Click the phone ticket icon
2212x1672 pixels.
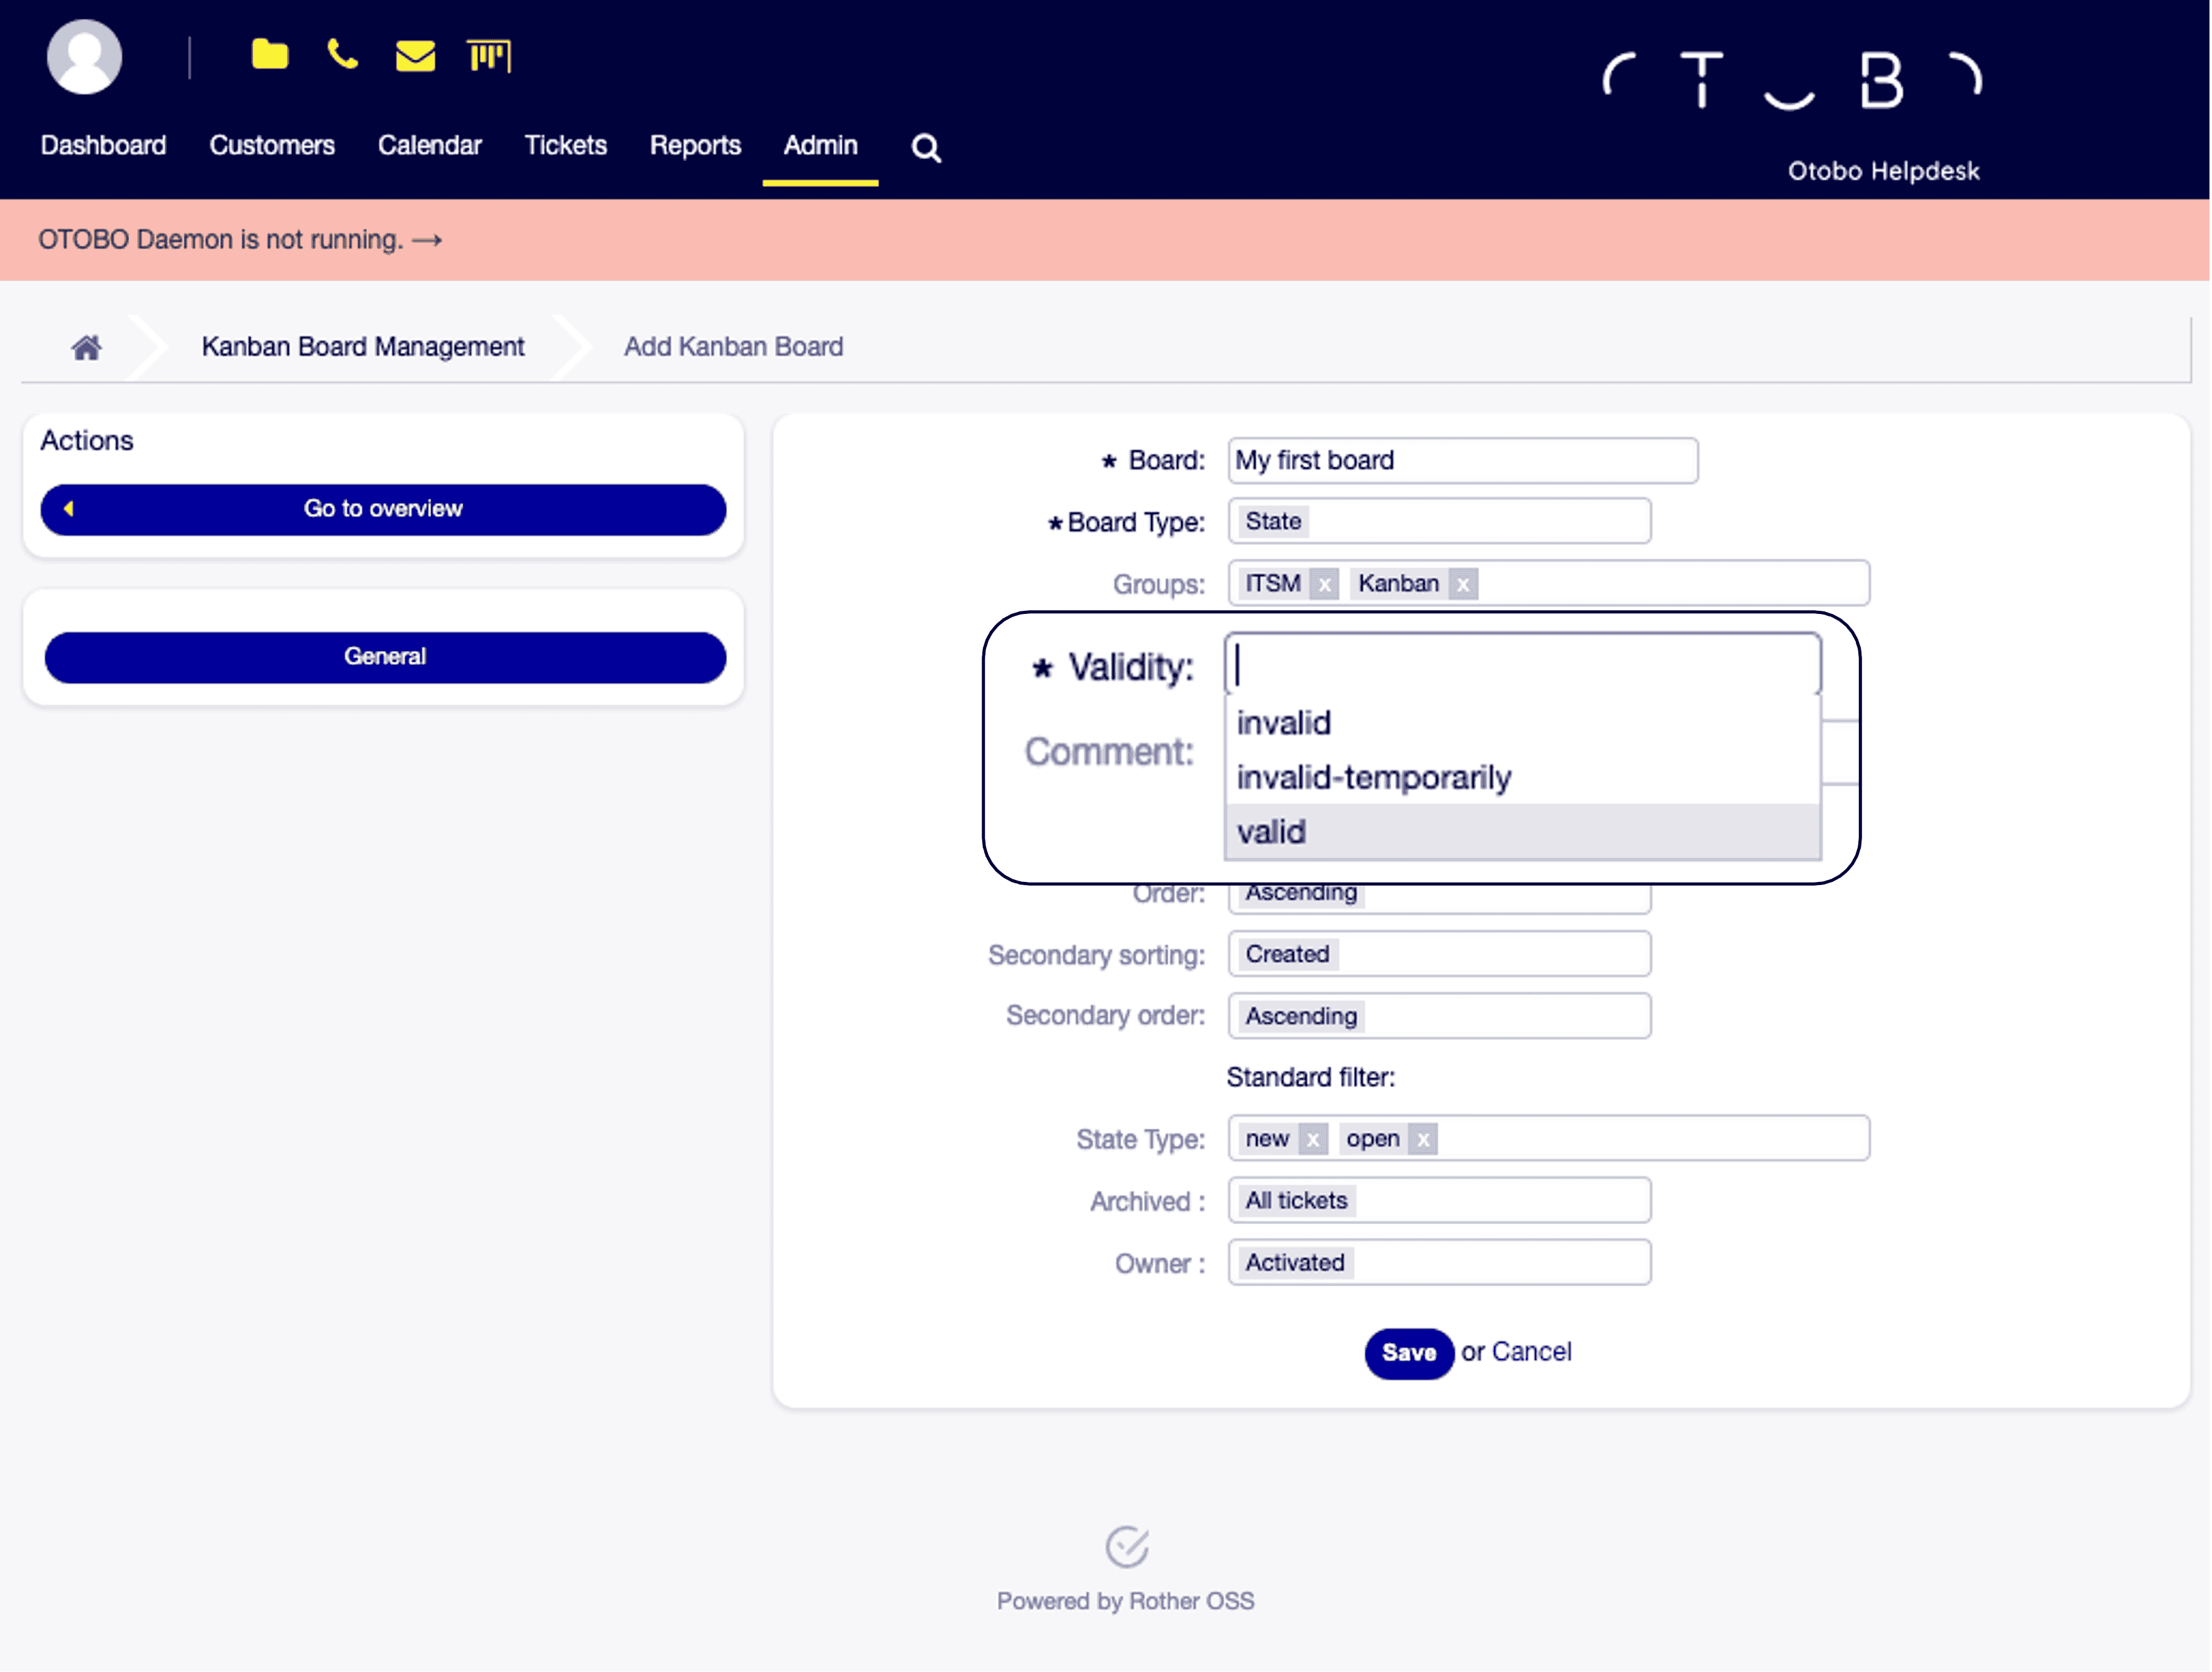[342, 54]
